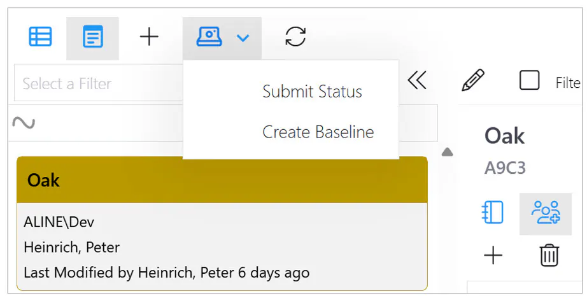Delete using the trash can icon

tap(549, 255)
